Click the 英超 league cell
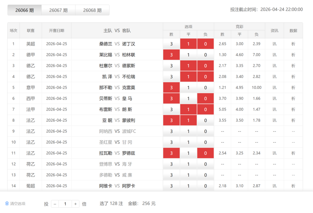Screen dimensions: 313x213 pyautogui.click(x=31, y=44)
